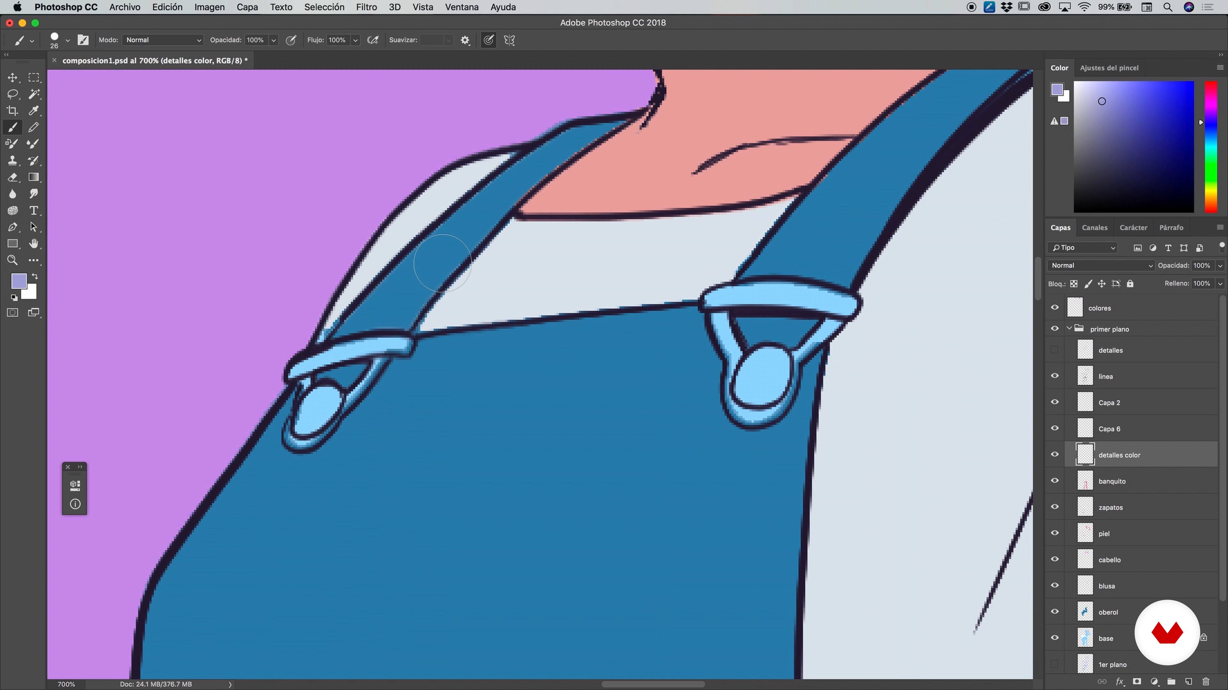Click the foreground color swatch in toolbar

pos(18,281)
